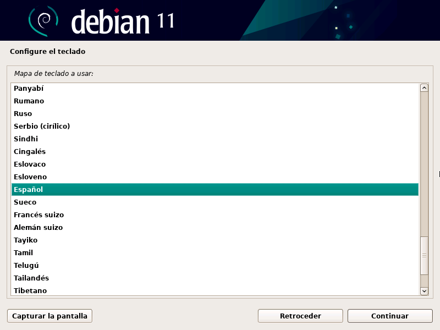Choose Alemán suizo keyboard
440x330 pixels.
click(x=38, y=228)
